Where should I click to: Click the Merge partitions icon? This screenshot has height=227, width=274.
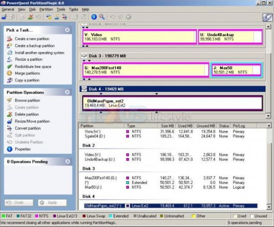click(x=10, y=73)
